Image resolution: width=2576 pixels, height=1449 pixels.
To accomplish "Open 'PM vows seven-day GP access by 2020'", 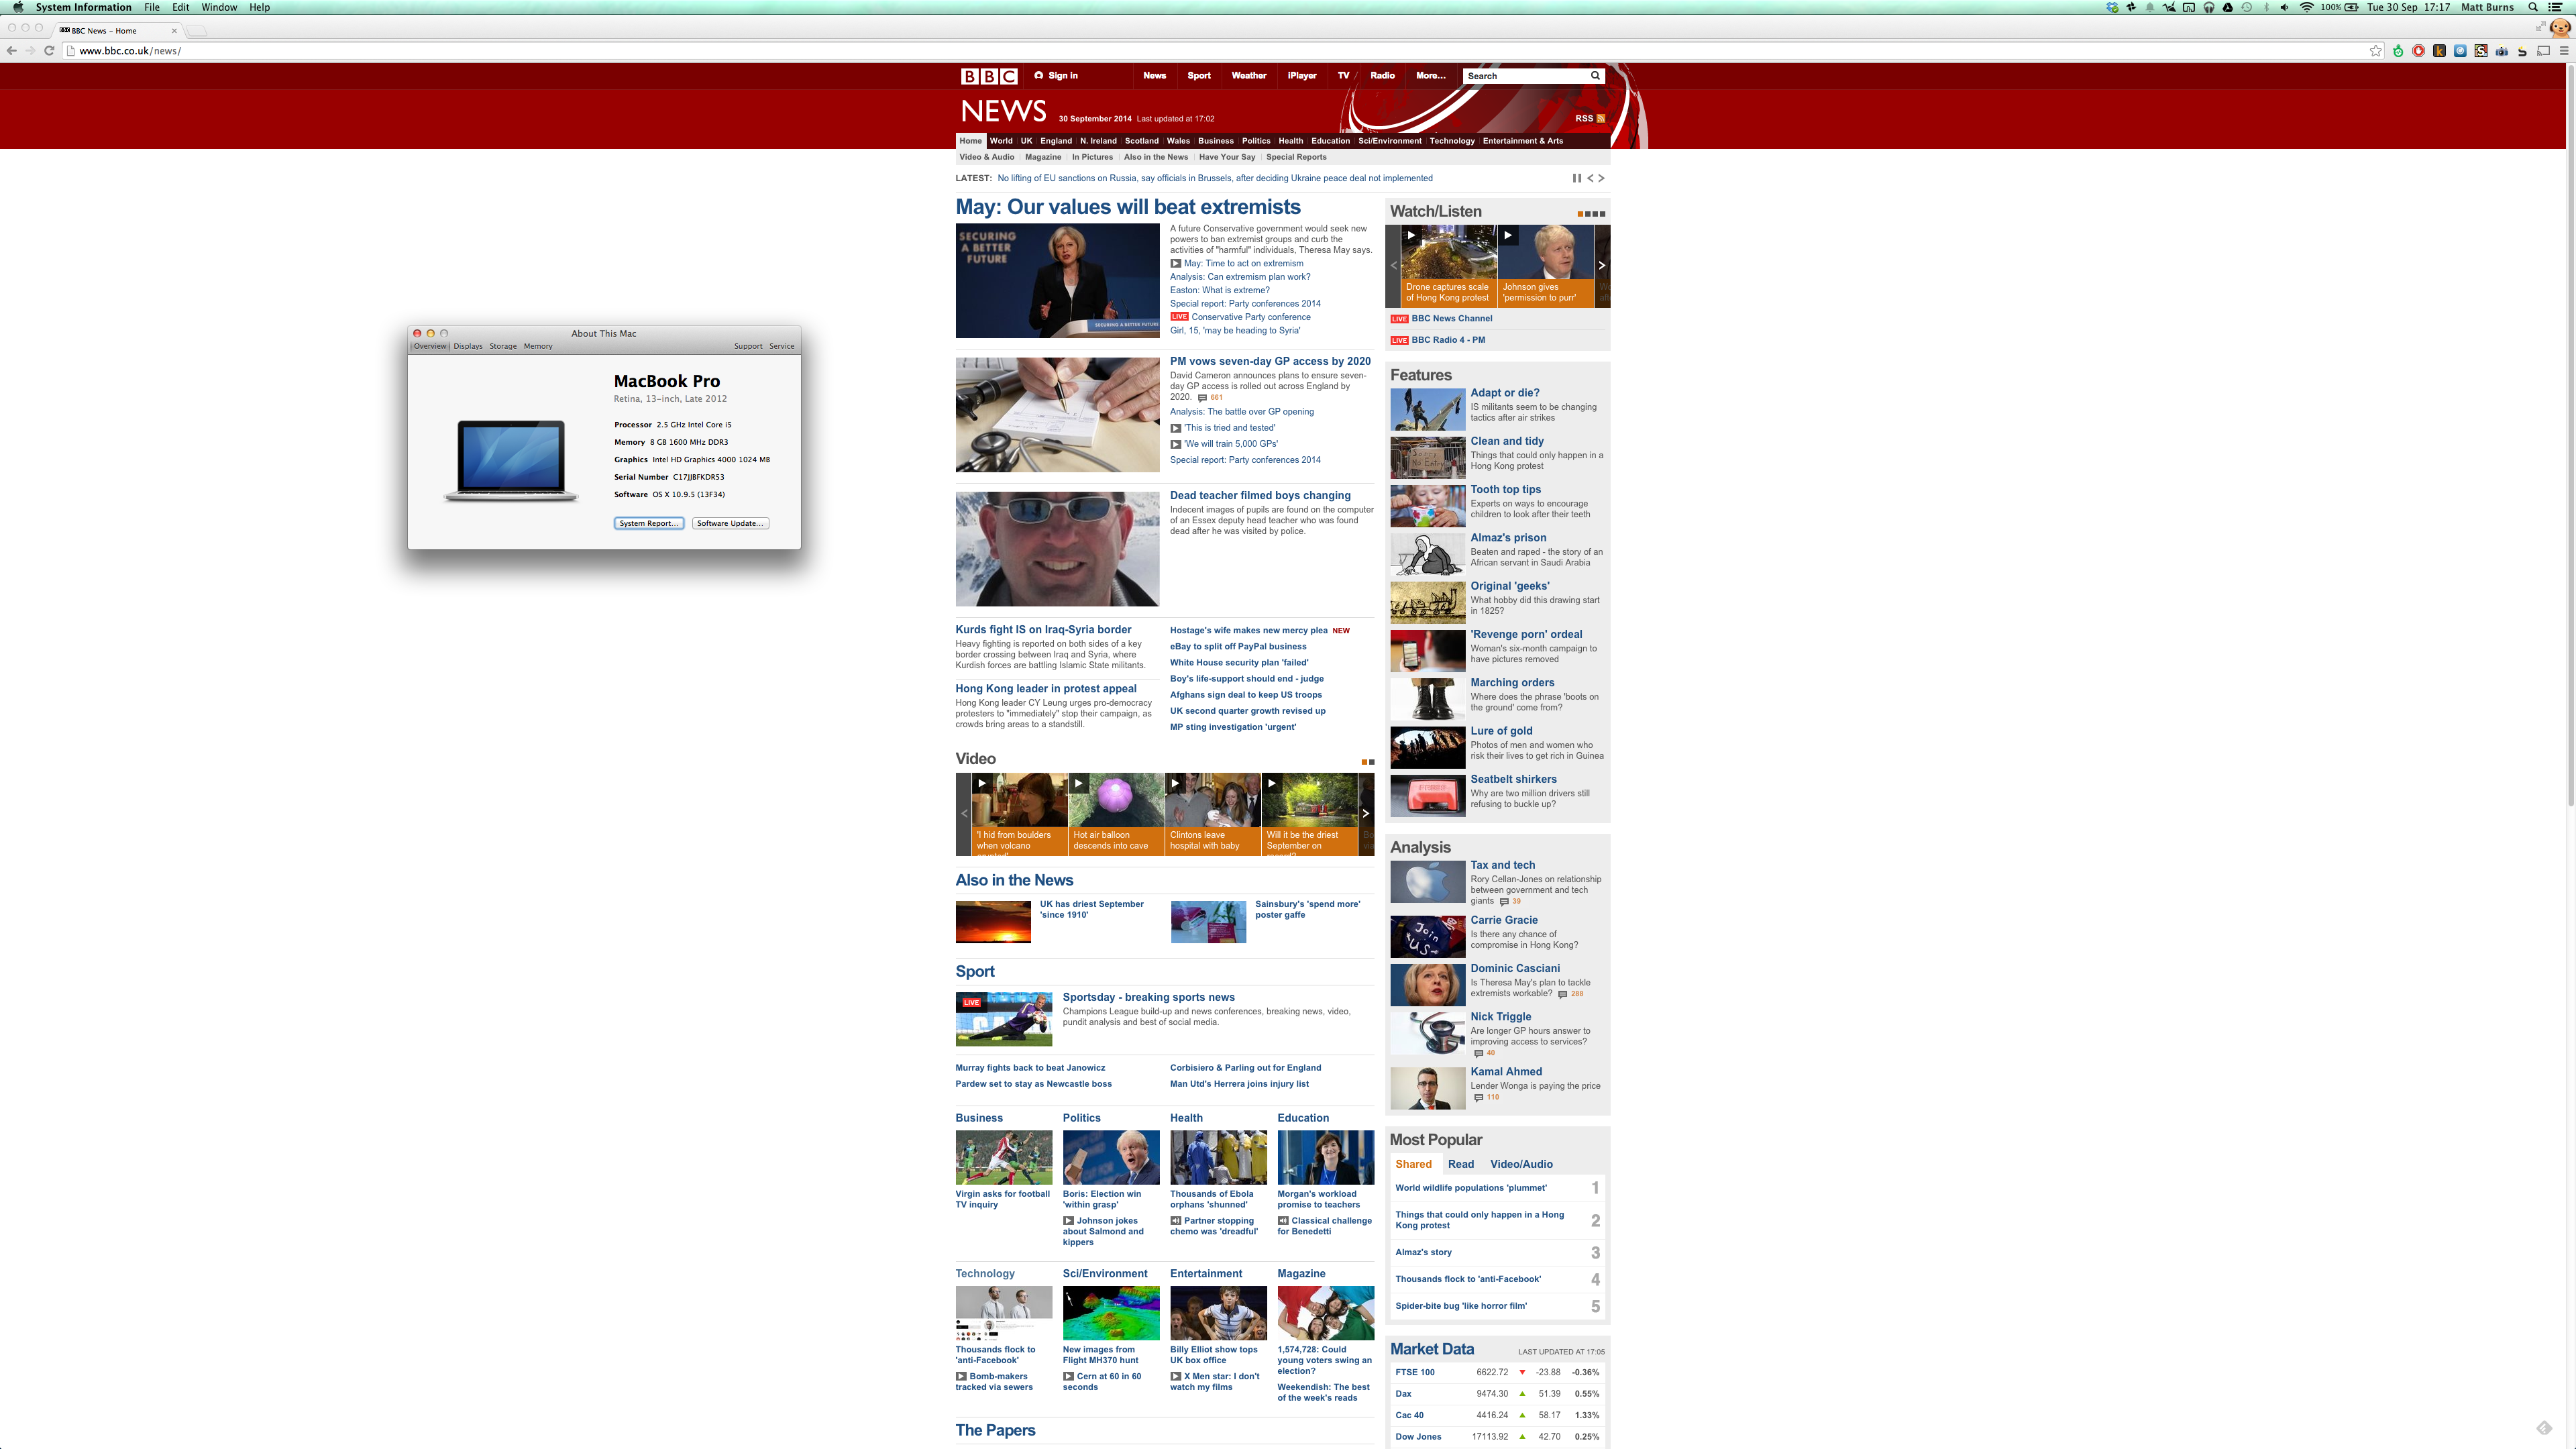I will click(1270, 361).
